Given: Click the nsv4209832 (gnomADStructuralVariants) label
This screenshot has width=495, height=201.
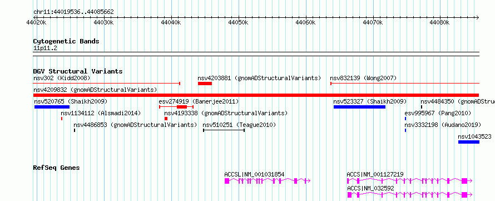Looking at the screenshot, I should point(95,90).
